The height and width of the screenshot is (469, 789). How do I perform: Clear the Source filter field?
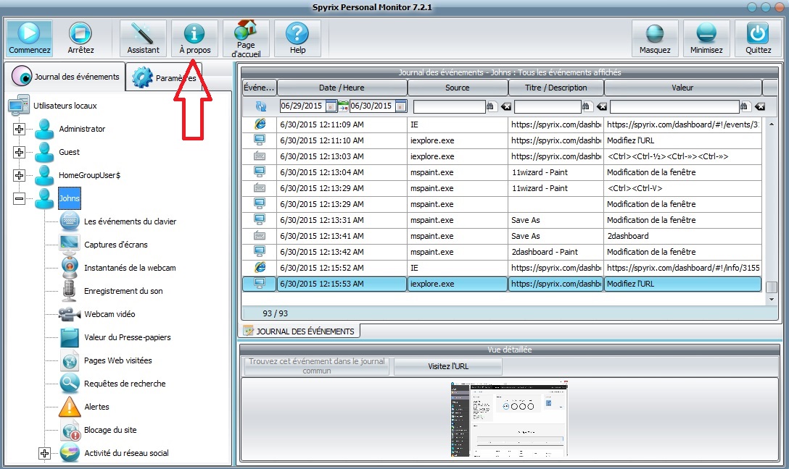(x=505, y=106)
